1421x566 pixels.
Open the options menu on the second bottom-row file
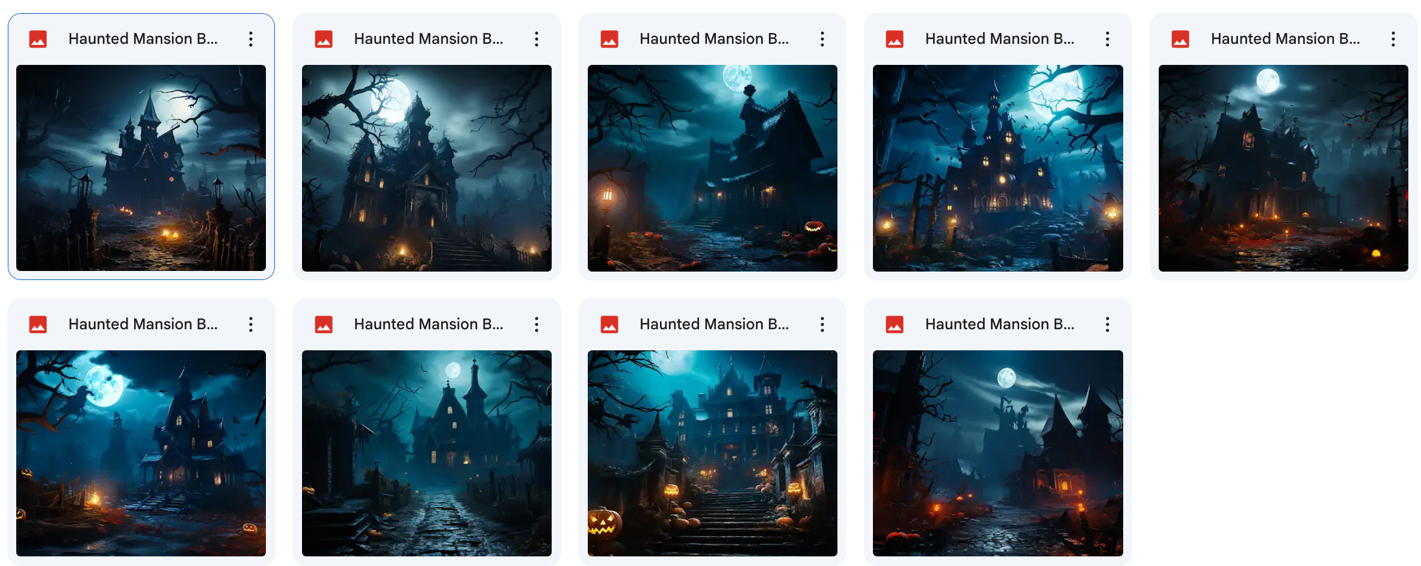(x=536, y=324)
